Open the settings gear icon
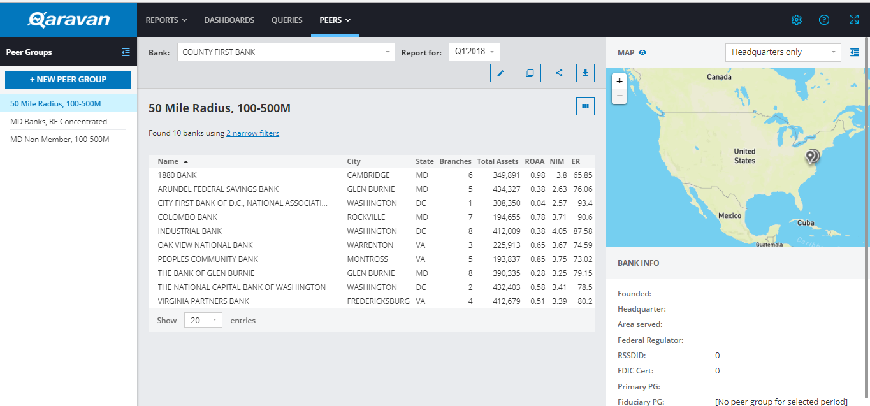 click(x=796, y=20)
